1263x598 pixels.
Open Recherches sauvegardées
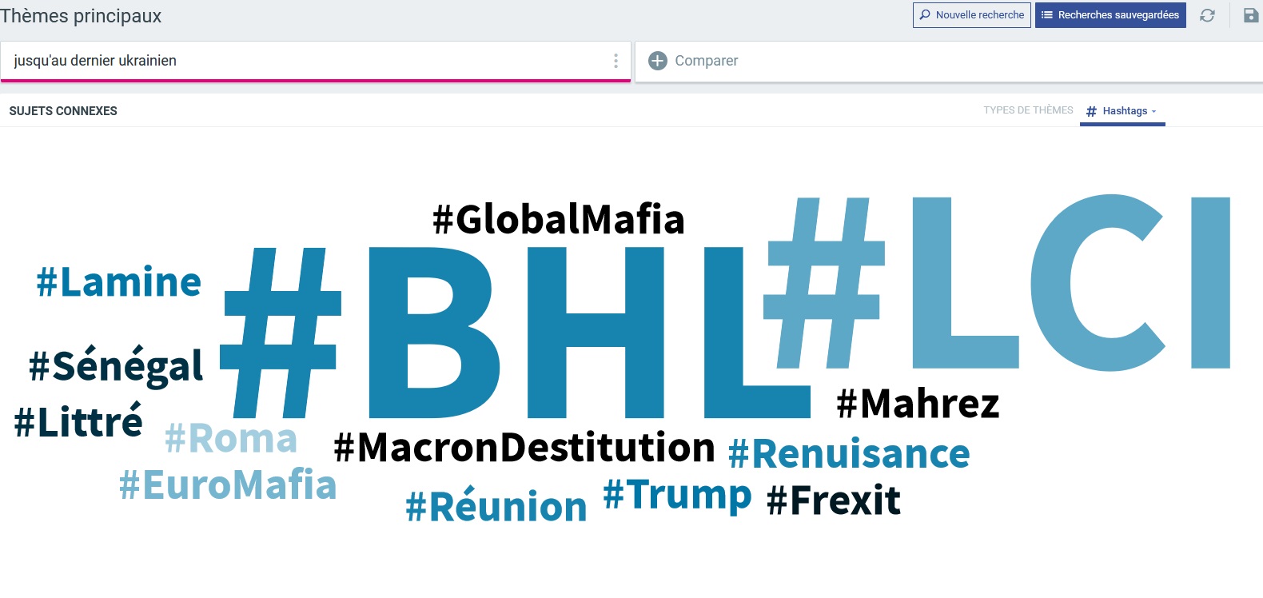[x=1110, y=15]
